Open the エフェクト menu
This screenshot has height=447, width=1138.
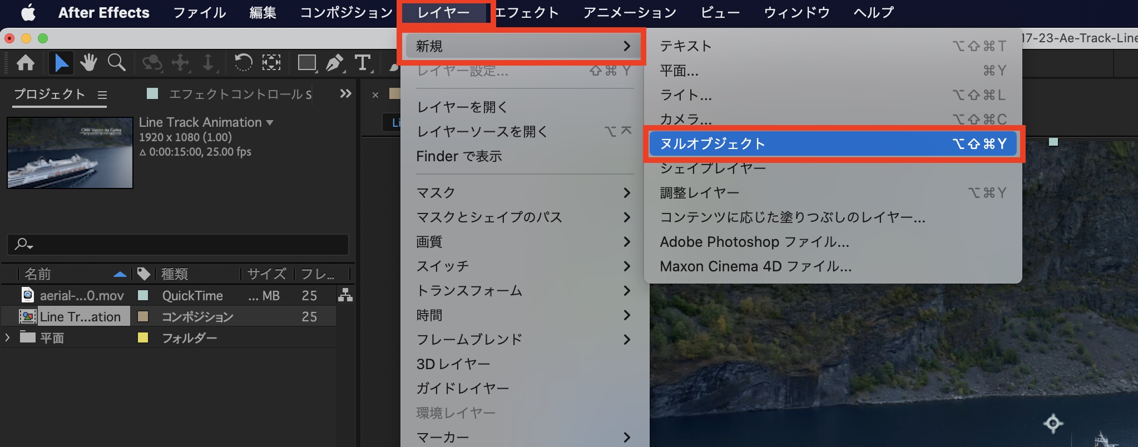(x=526, y=12)
